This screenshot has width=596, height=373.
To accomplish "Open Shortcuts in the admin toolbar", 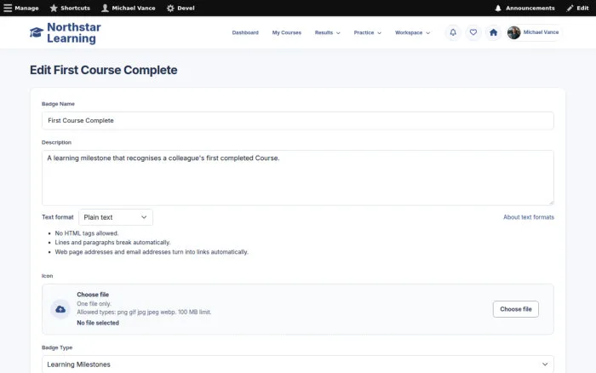I will 70,8.
